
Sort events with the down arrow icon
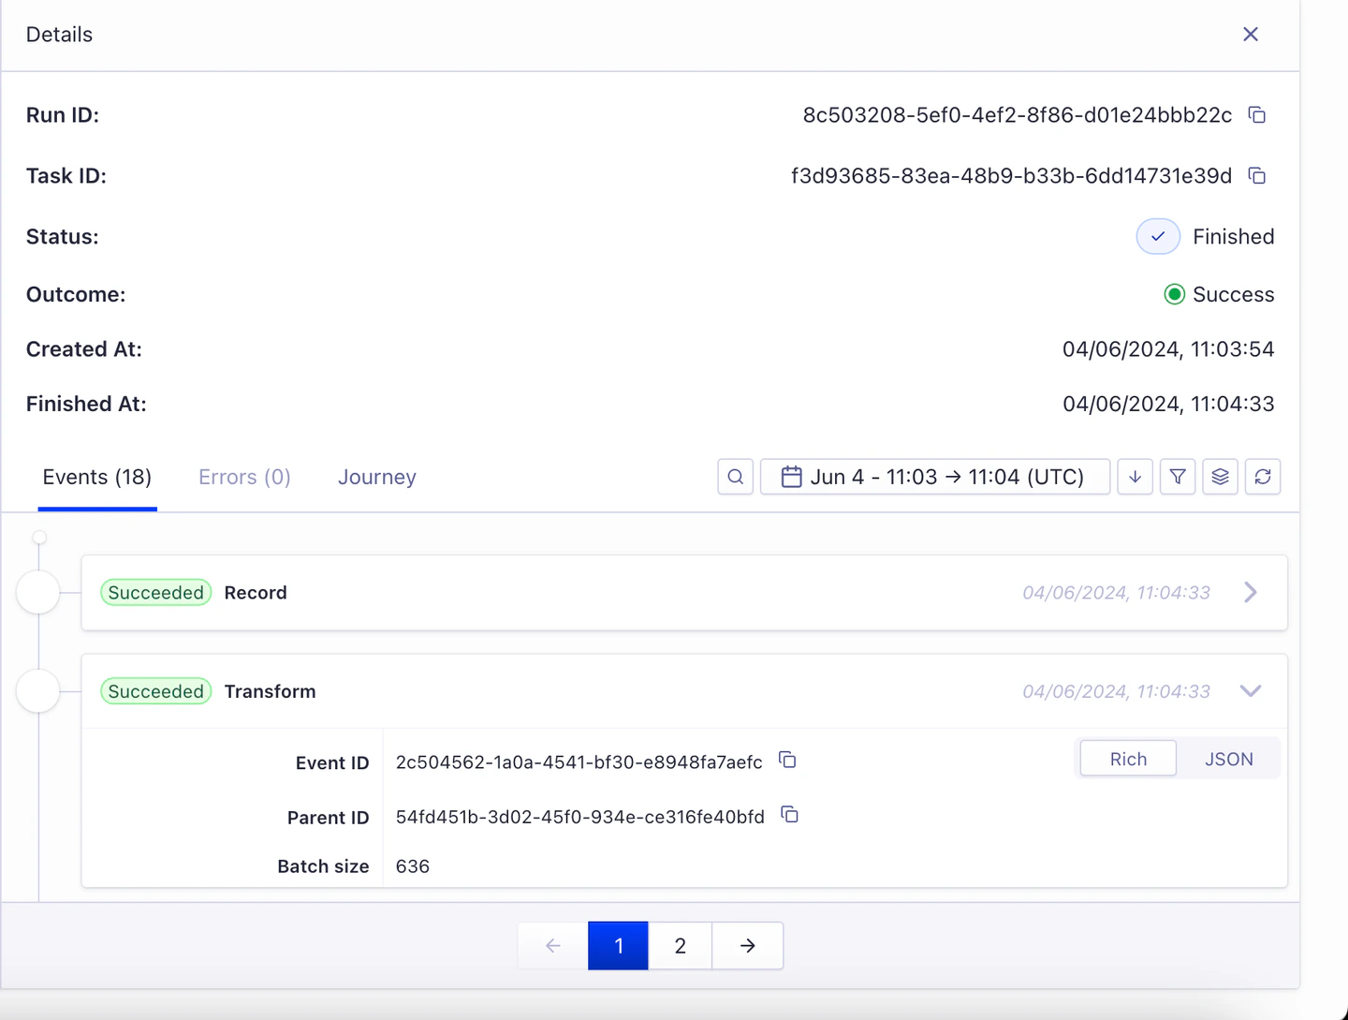1136,477
